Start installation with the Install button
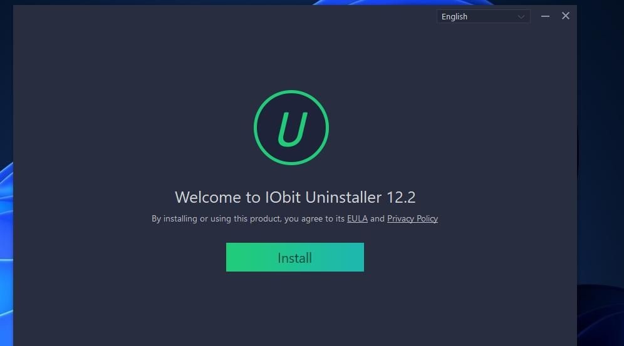 295,257
